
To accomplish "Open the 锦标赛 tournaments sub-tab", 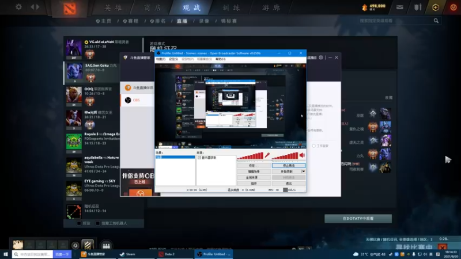I will point(229,21).
